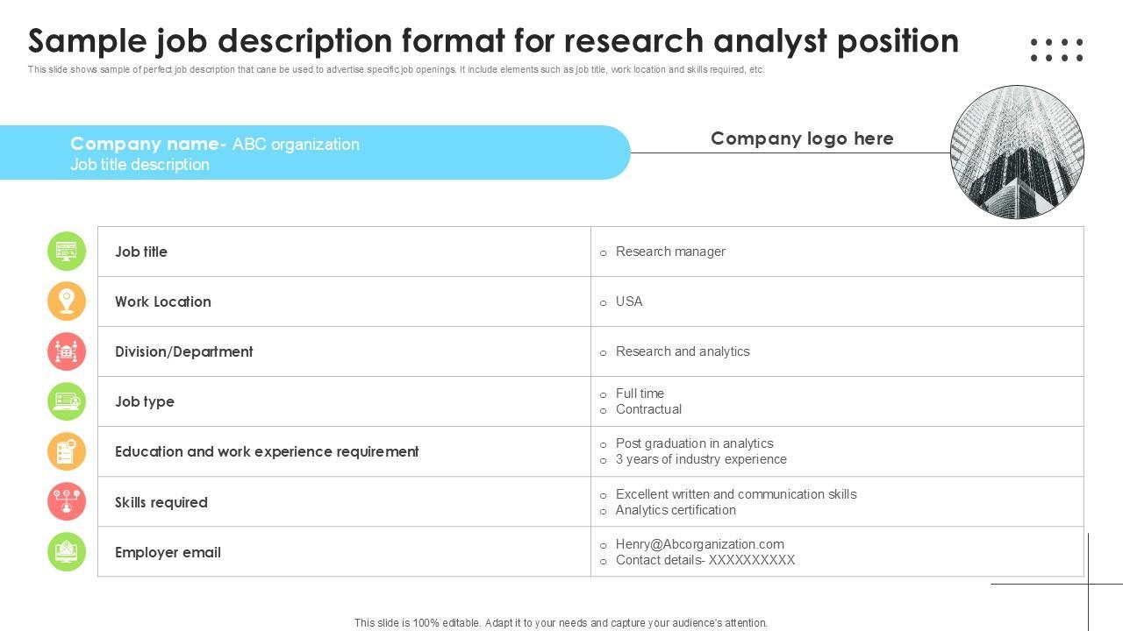Viewport: 1123px width, 631px height.
Task: Click the slide title heading text
Action: pyautogui.click(x=493, y=41)
